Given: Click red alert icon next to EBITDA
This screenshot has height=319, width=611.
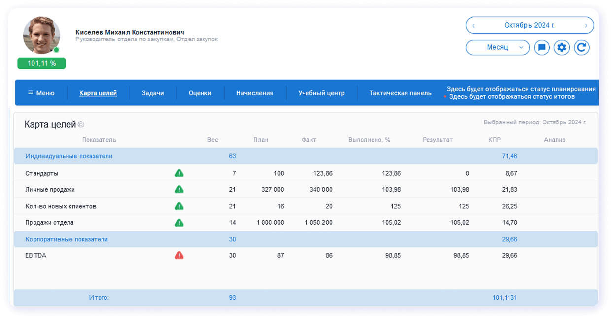Looking at the screenshot, I should pos(179,255).
